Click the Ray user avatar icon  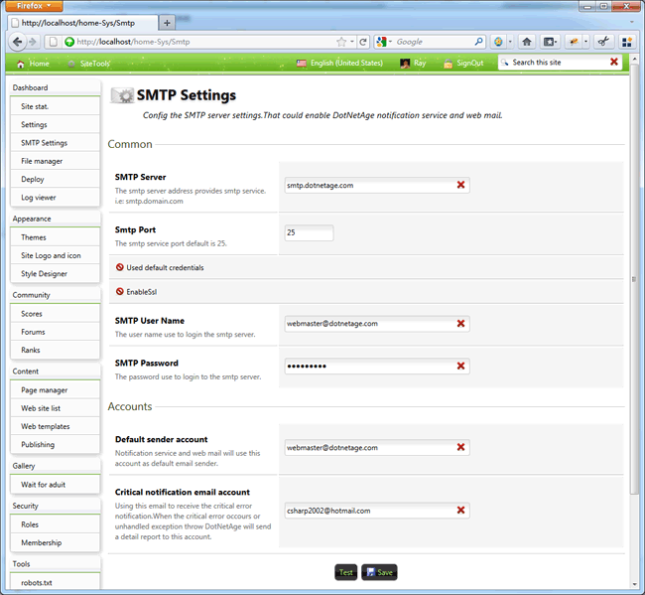point(405,63)
